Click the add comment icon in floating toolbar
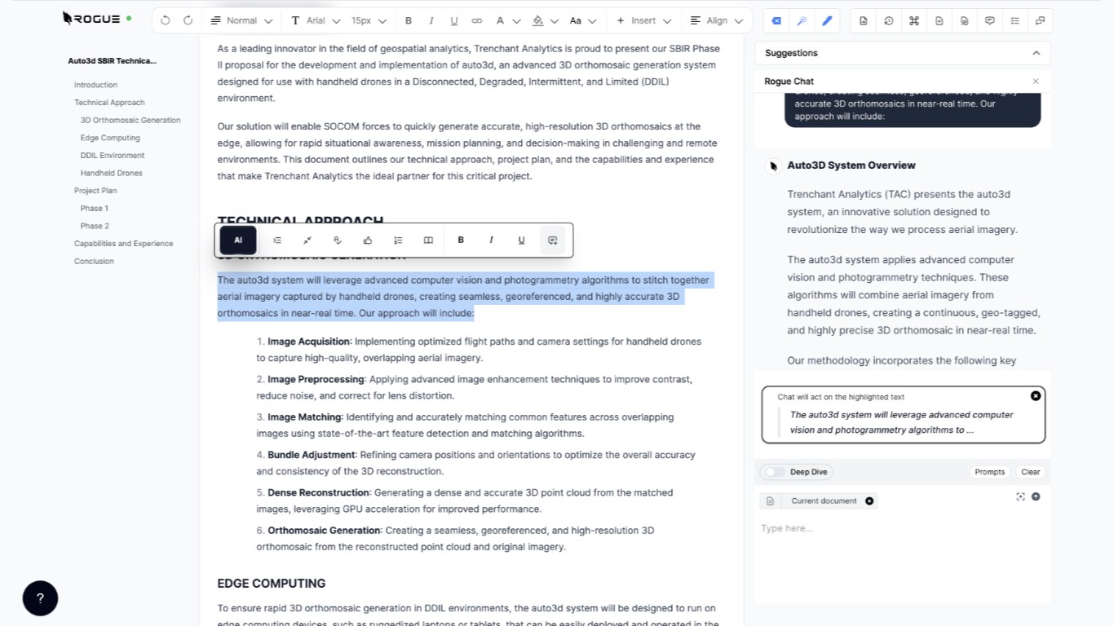Image resolution: width=1114 pixels, height=626 pixels. coord(552,240)
